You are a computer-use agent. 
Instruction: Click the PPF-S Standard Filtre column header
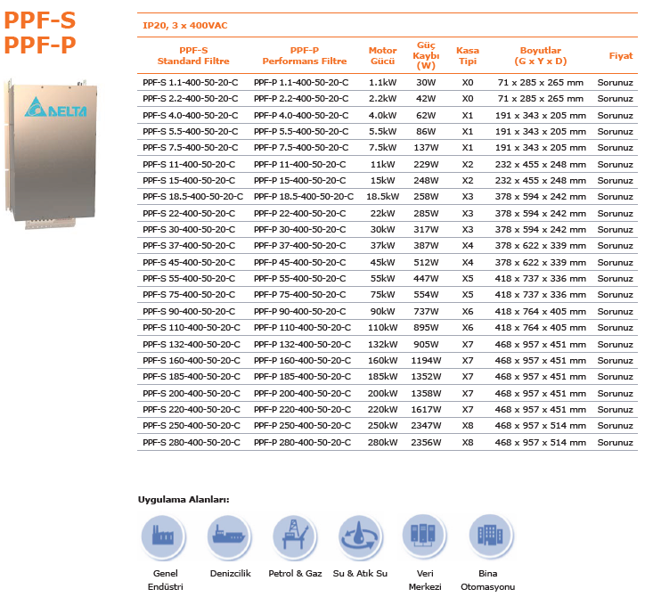click(x=193, y=55)
